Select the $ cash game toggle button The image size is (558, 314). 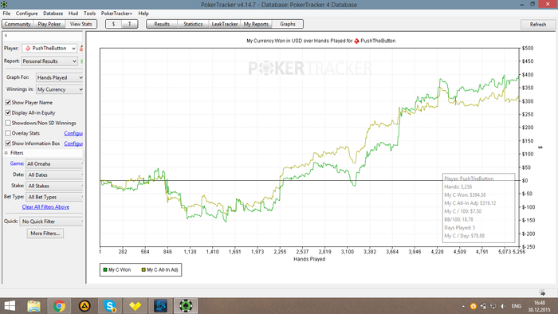click(x=114, y=24)
